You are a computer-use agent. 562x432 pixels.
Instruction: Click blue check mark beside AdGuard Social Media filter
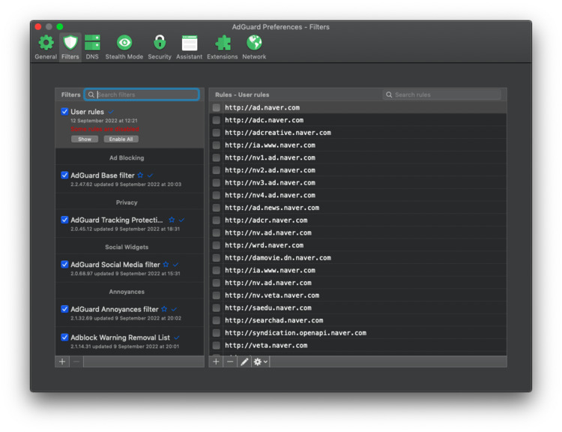tap(175, 265)
